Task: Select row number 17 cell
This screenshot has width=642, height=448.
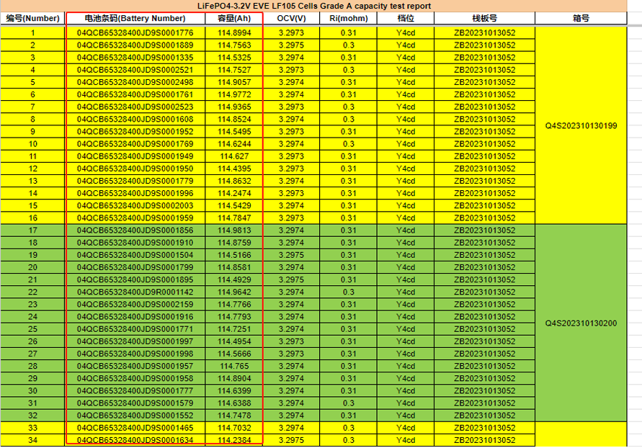Action: [32, 230]
